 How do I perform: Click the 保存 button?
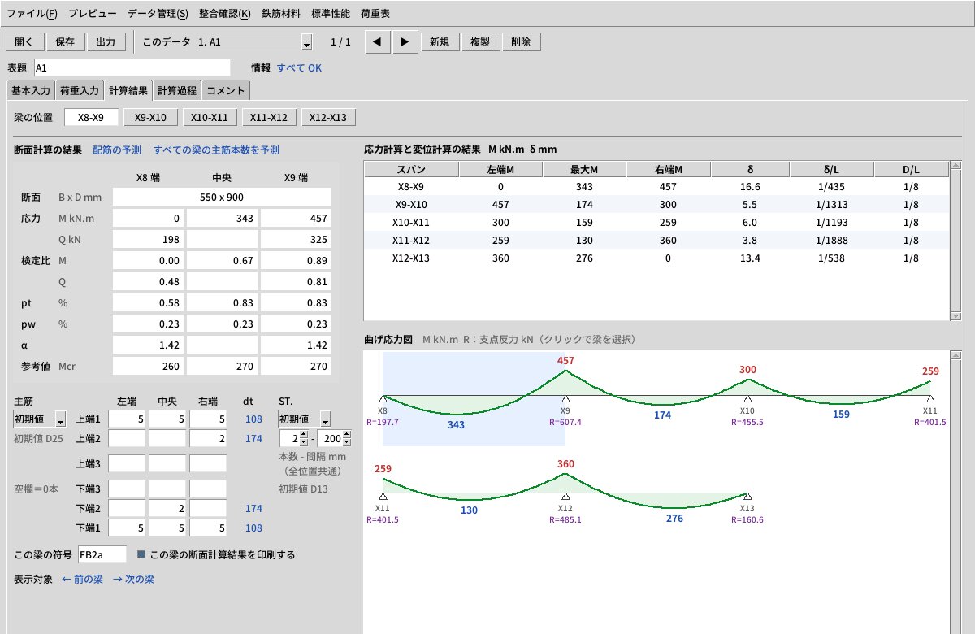pyautogui.click(x=65, y=42)
